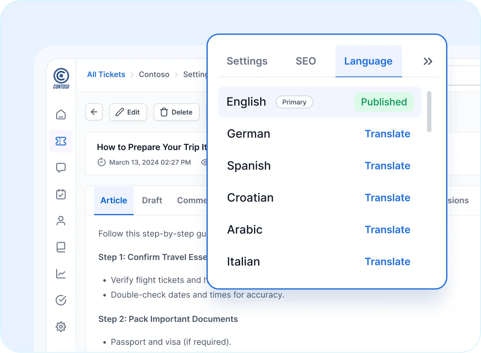
Task: Translate the article into German
Action: click(x=387, y=134)
